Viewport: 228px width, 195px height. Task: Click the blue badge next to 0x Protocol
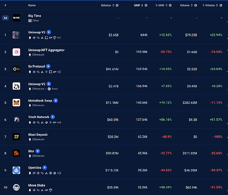pyautogui.click(x=48, y=67)
